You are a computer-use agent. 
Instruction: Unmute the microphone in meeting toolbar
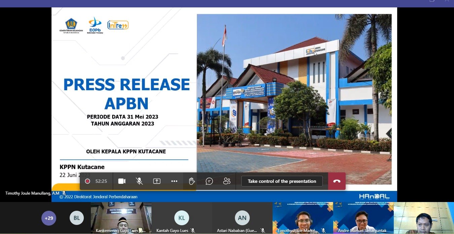[139, 181]
